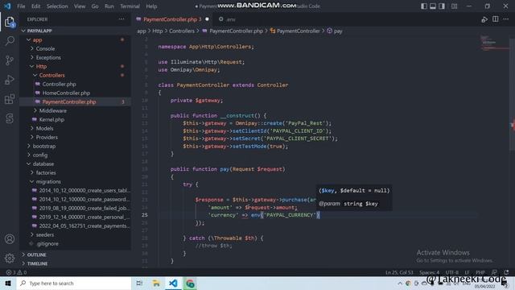
Task: Split the editor to the right
Action: (x=496, y=19)
